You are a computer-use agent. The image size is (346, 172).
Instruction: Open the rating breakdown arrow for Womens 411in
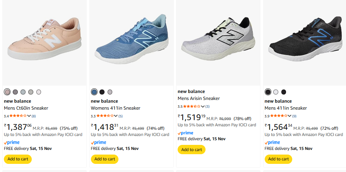pyautogui.click(x=116, y=116)
